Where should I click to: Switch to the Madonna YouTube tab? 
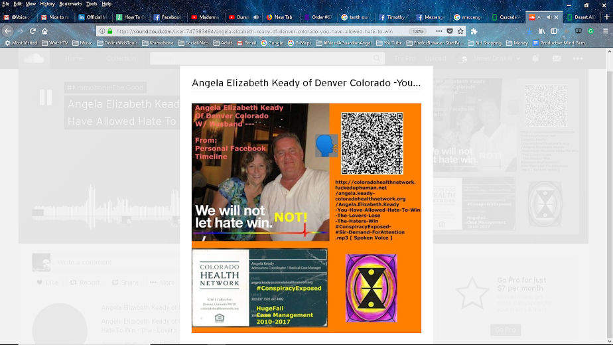click(205, 17)
